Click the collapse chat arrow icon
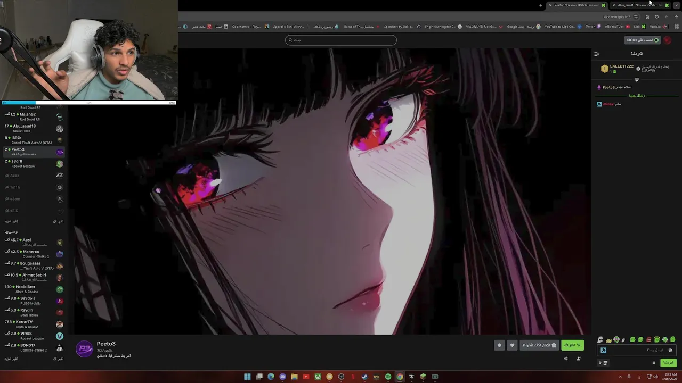 pos(596,54)
